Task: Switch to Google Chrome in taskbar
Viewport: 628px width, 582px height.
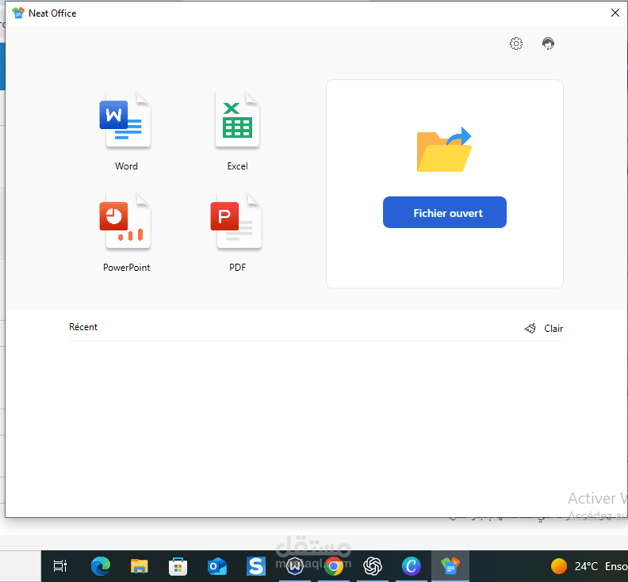Action: (334, 566)
